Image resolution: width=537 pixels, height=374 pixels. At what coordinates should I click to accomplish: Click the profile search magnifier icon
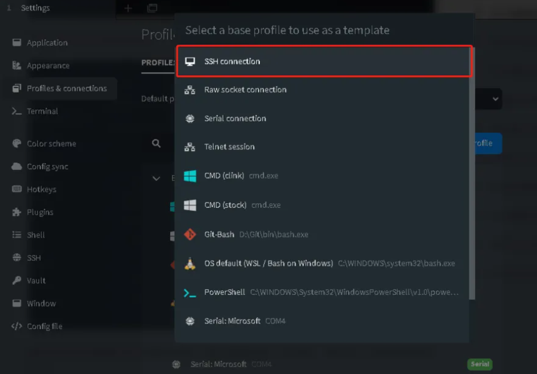(156, 143)
